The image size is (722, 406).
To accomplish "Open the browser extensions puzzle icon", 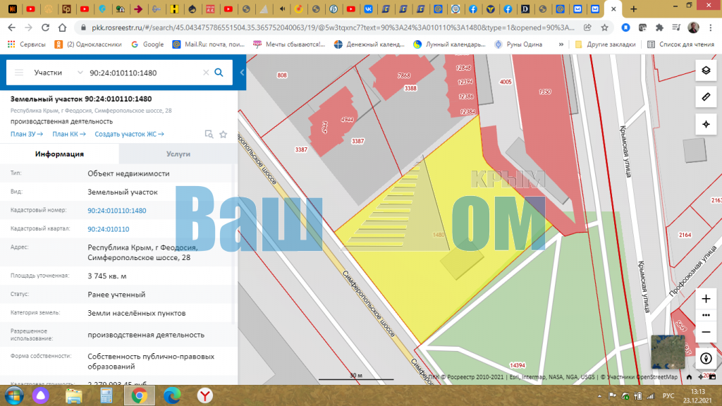I will click(x=659, y=27).
